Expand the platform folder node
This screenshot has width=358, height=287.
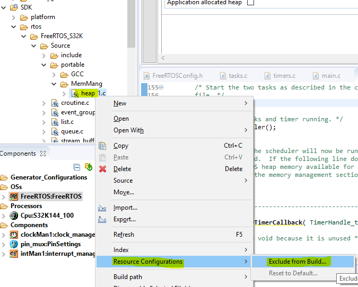click(13, 17)
